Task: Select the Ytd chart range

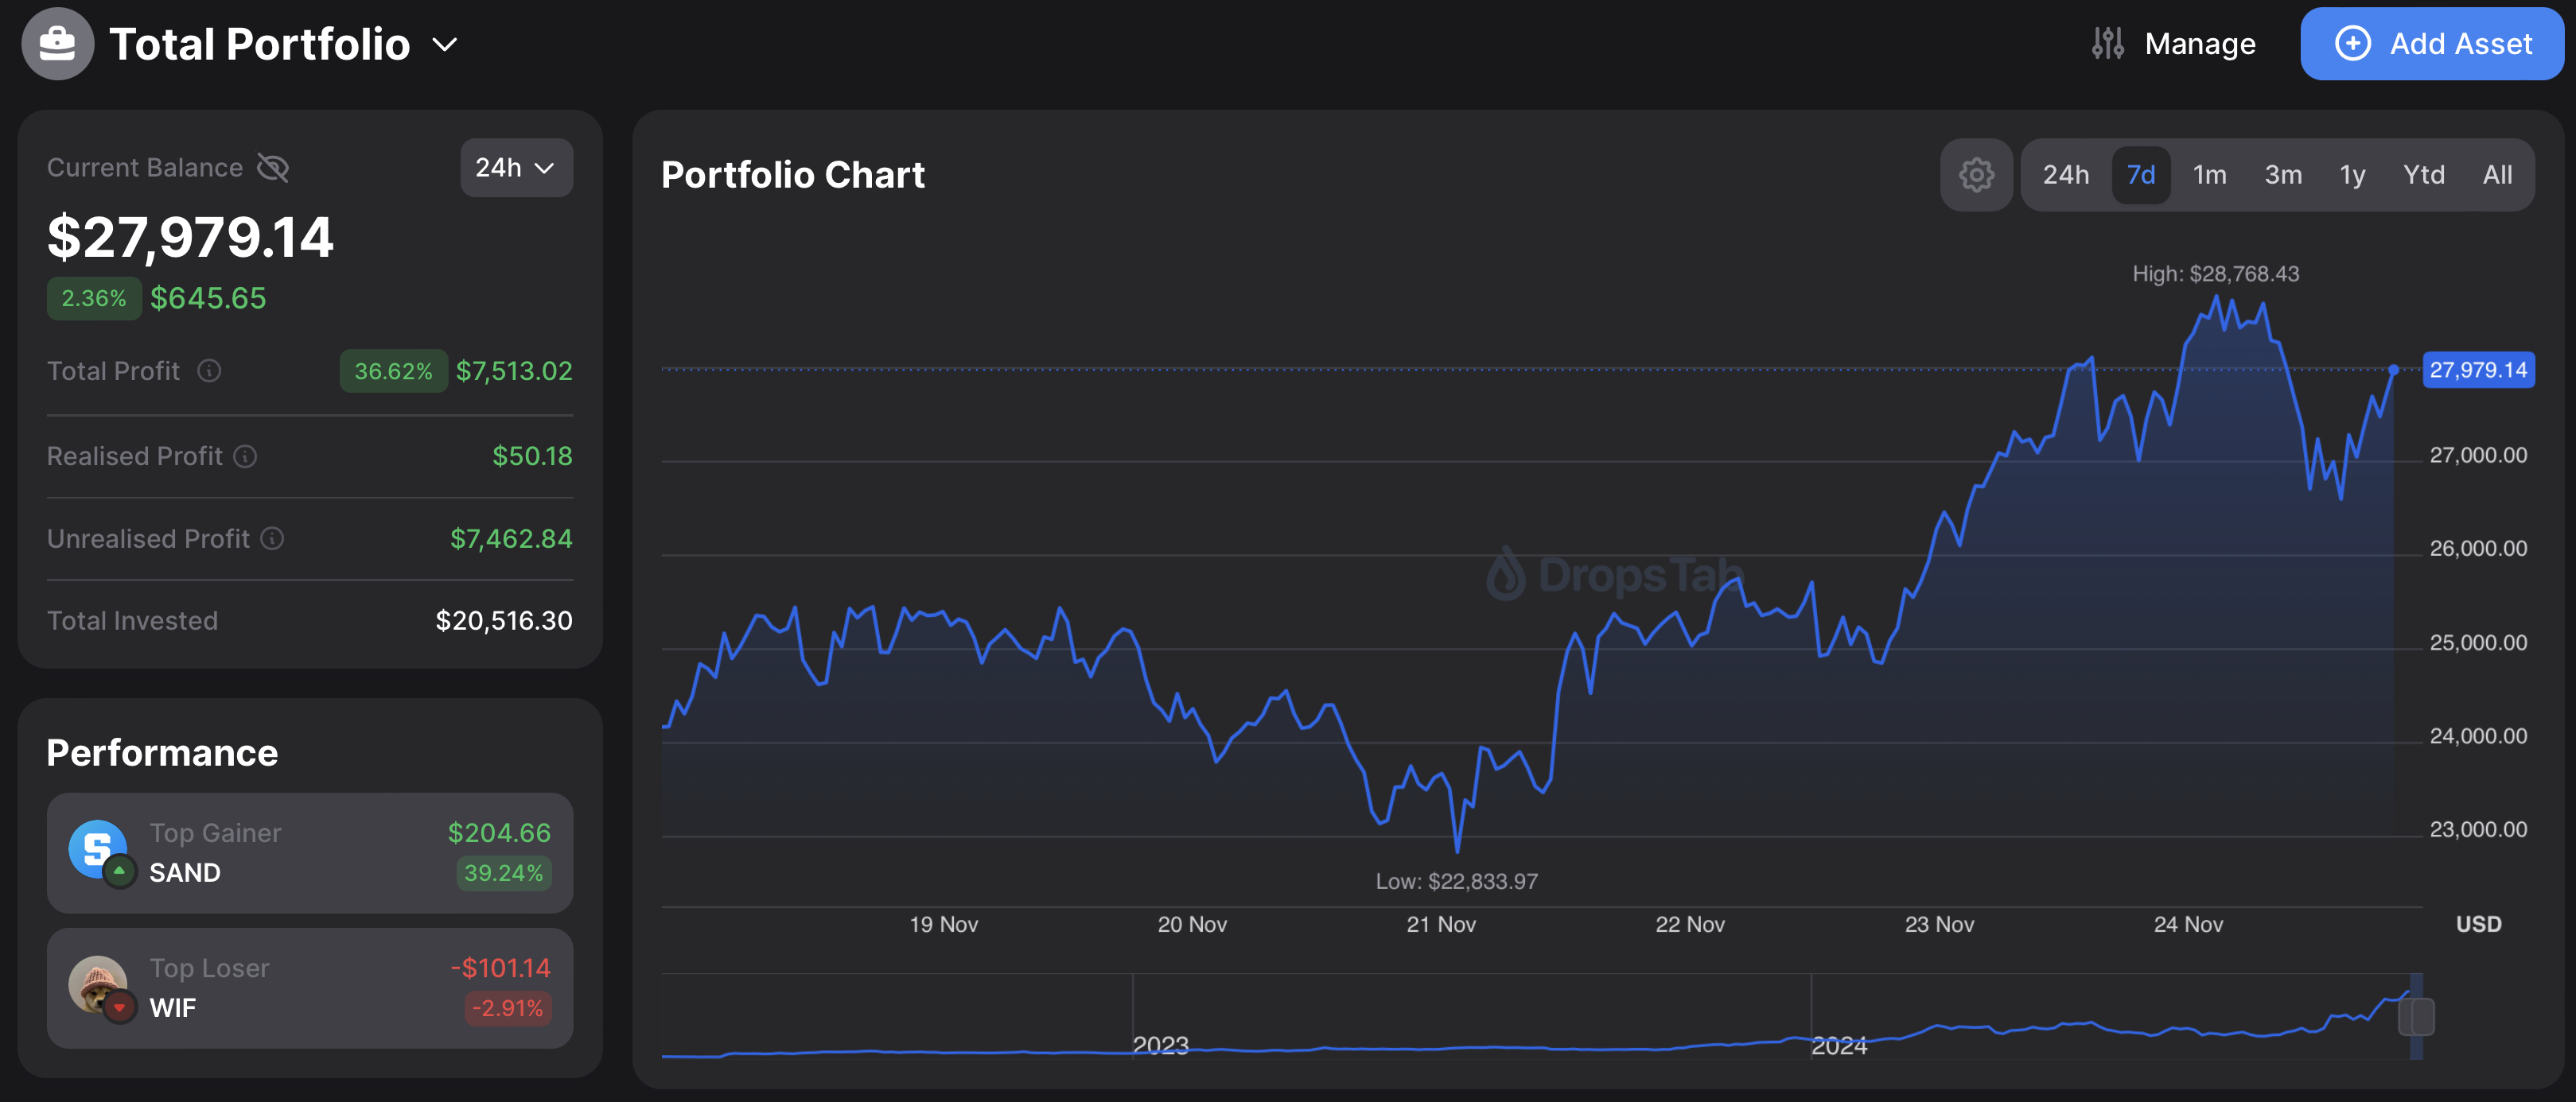Action: (2423, 175)
